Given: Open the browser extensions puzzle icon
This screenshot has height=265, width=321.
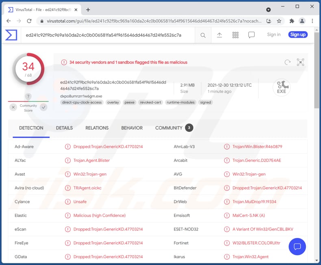Looking at the screenshot, I should click(292, 21).
